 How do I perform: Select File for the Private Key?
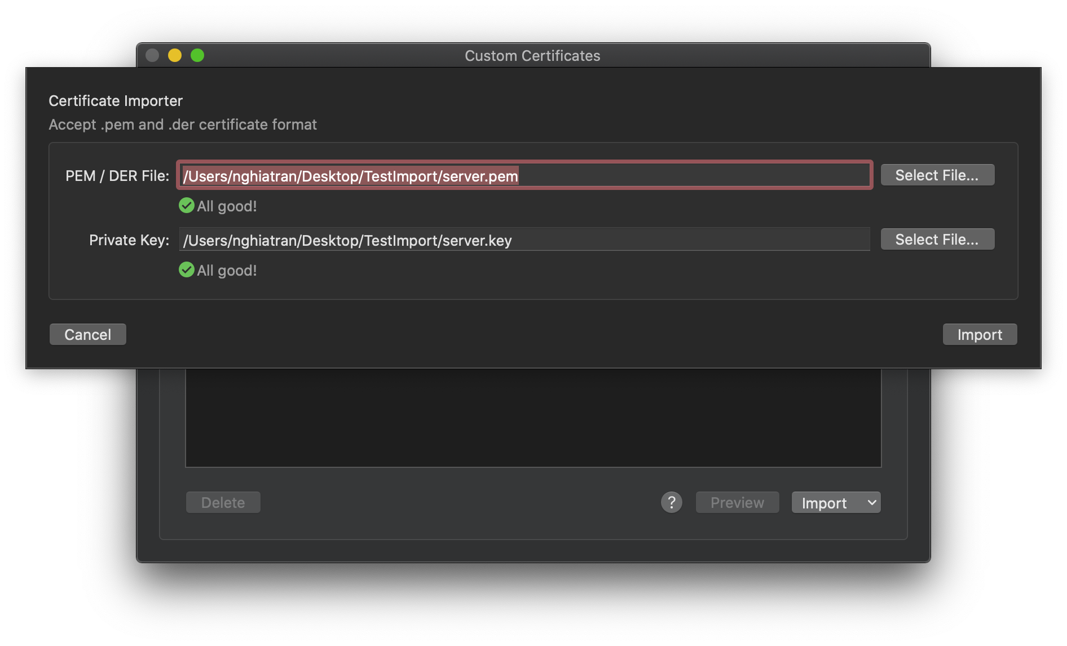pos(937,240)
